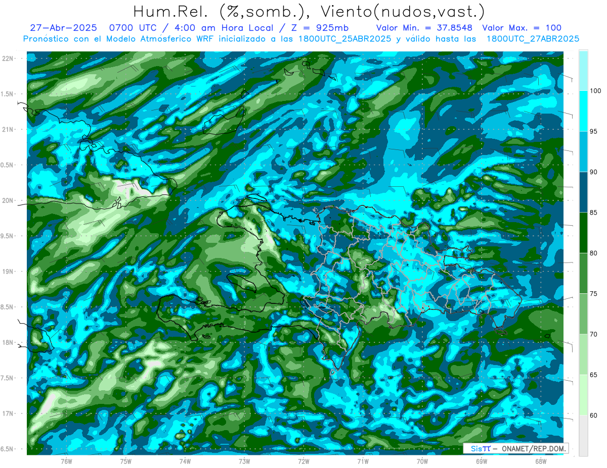Image resolution: width=607 pixels, height=468 pixels.
Task: Click the latitude label "7.5N"
Action: click(x=7, y=378)
